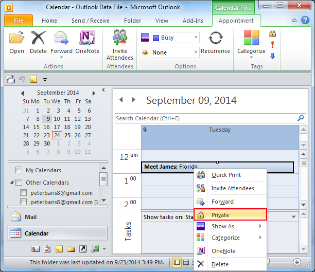Go to next month in date navigator

(x=94, y=93)
